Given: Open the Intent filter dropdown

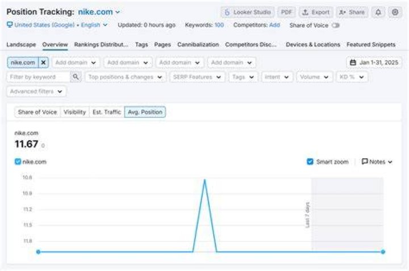Looking at the screenshot, I should point(277,77).
